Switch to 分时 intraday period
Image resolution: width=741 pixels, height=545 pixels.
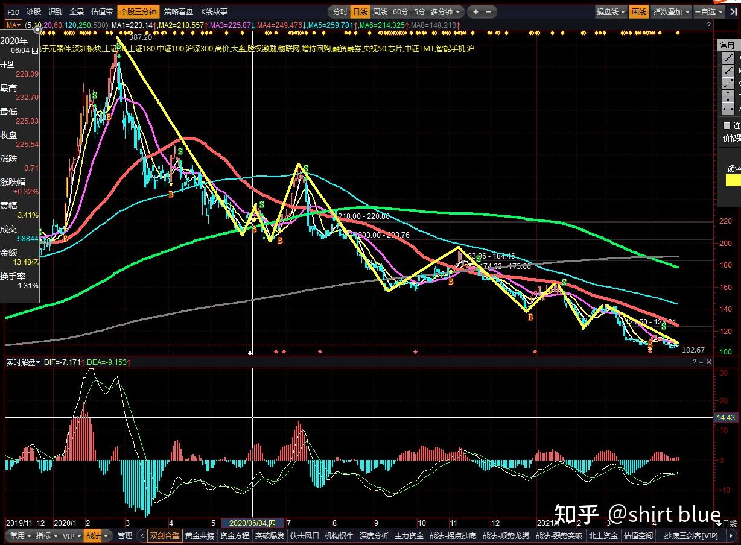tap(340, 11)
